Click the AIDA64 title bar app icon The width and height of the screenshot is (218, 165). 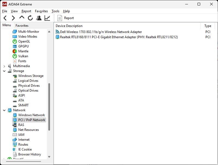point(4,4)
